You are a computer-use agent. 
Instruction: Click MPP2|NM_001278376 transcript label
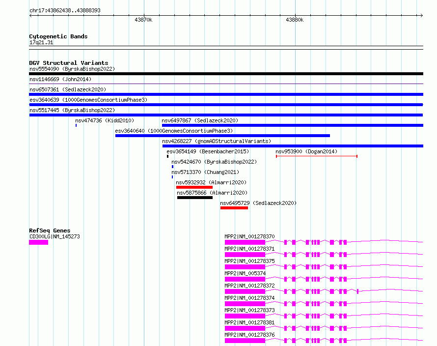click(x=249, y=335)
